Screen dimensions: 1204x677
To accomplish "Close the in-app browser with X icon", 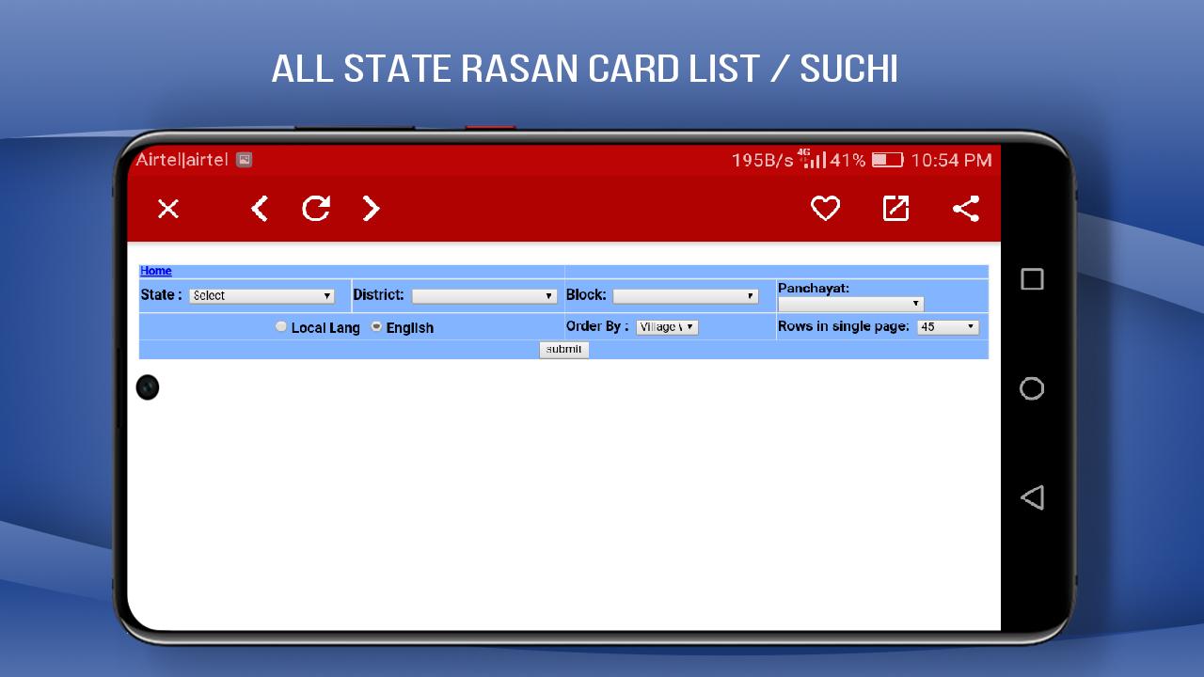I will tap(167, 209).
